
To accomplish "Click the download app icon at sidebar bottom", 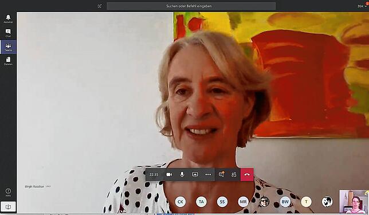I will [x=8, y=207].
